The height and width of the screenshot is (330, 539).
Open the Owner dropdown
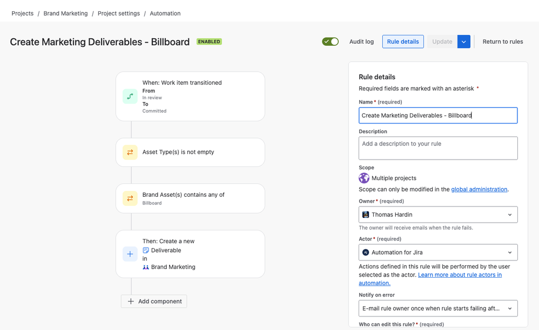coord(438,215)
